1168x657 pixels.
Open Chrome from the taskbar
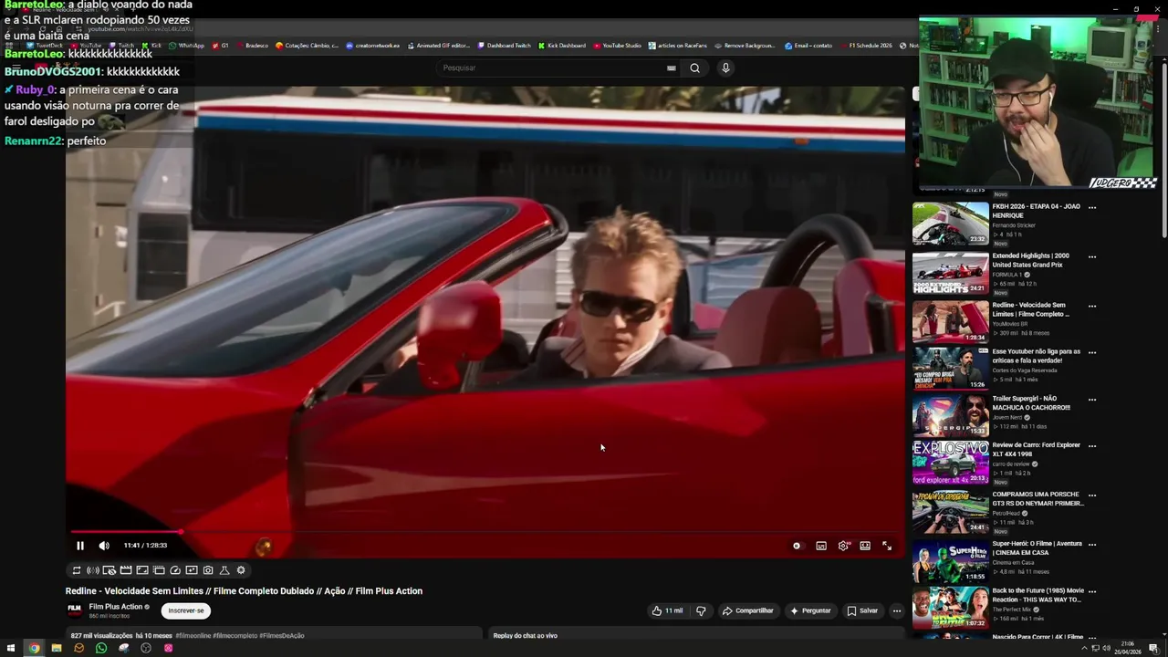tap(34, 648)
